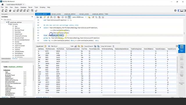Switch to the Administration navigator tab

[6, 59]
